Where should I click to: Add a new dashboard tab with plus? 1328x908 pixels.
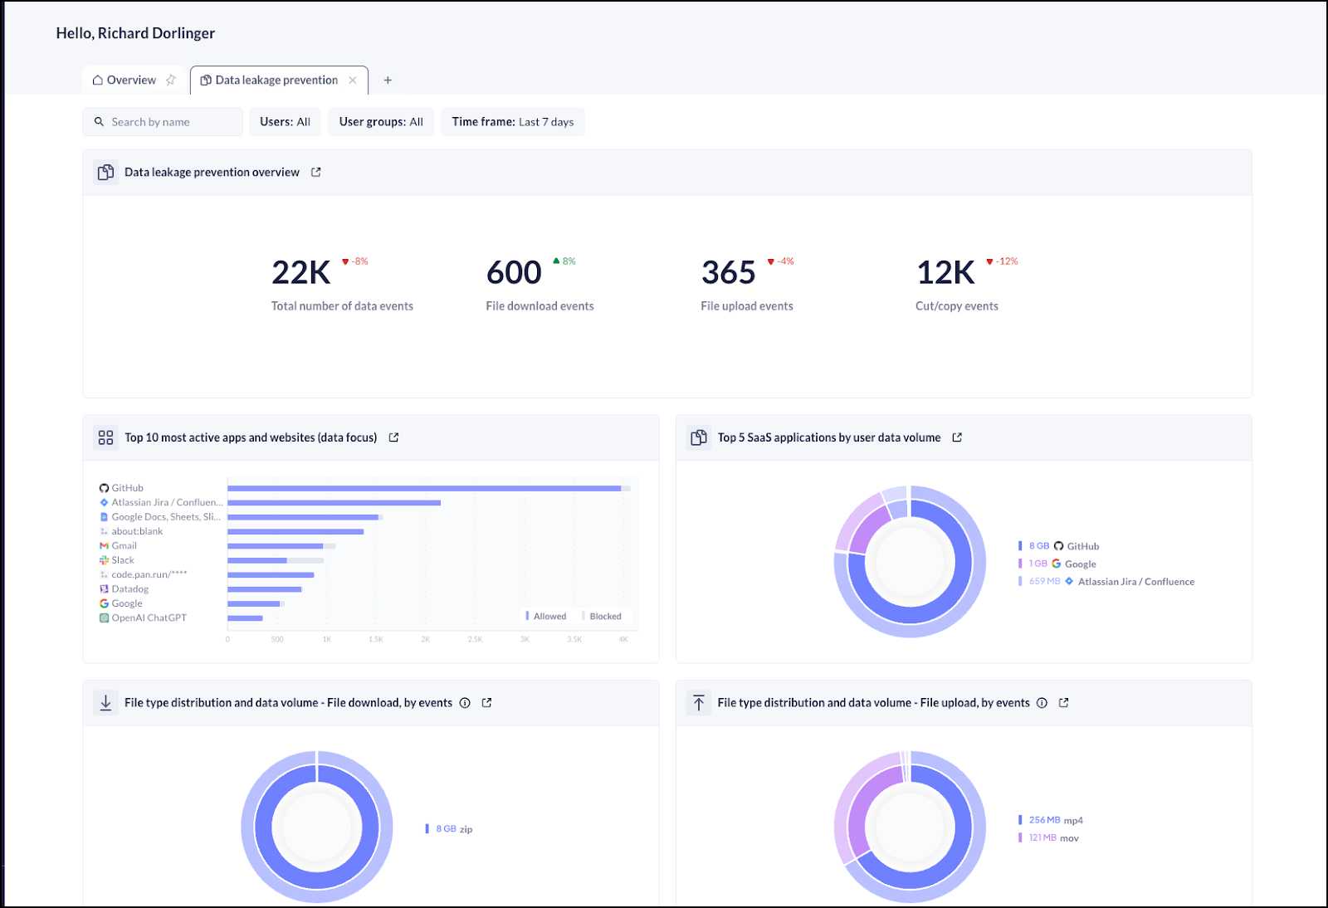[x=388, y=81]
